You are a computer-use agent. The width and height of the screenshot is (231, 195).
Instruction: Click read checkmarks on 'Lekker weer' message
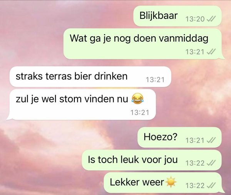click(211, 186)
